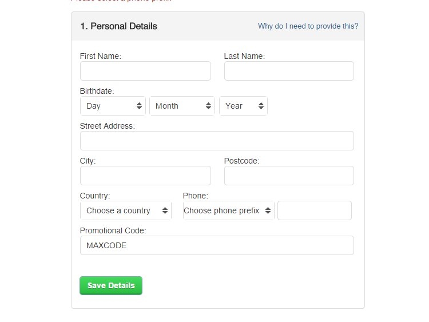Focus the Last Name text box

pyautogui.click(x=289, y=71)
